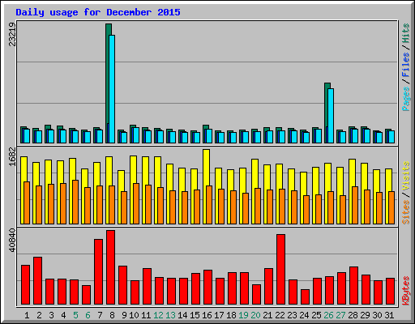Click day label 18 on the x-axis
Image resolution: width=415 pixels, height=324 pixels.
pos(231,315)
